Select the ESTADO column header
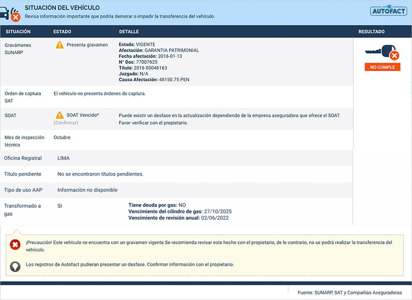 tap(62, 32)
